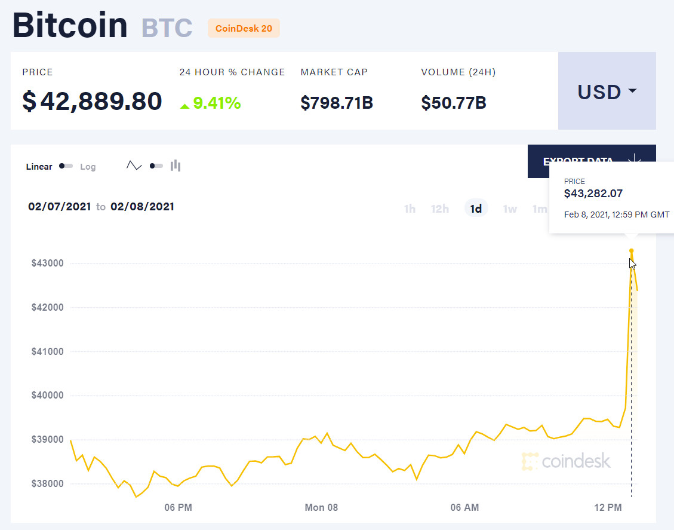Click the green 24-hour change up arrow
The image size is (674, 530).
(185, 106)
